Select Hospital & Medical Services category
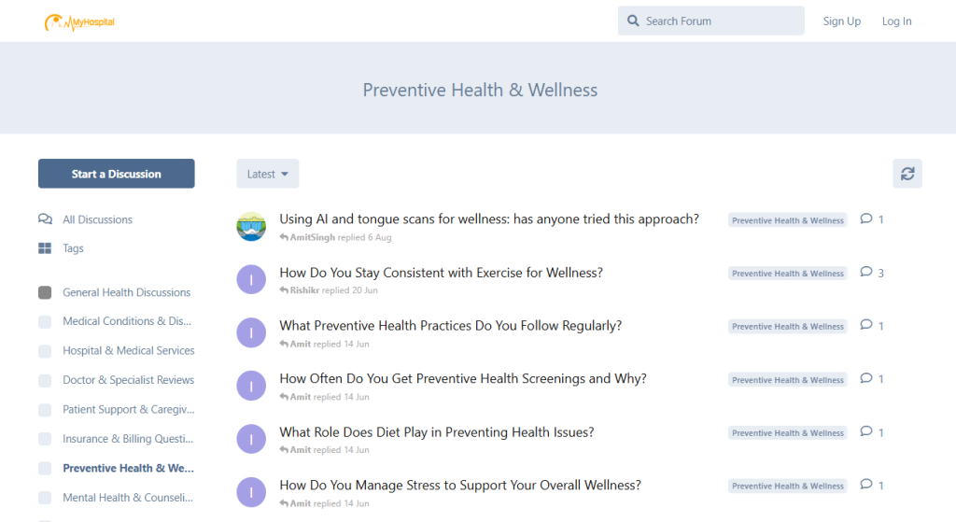This screenshot has height=522, width=956. [x=128, y=351]
